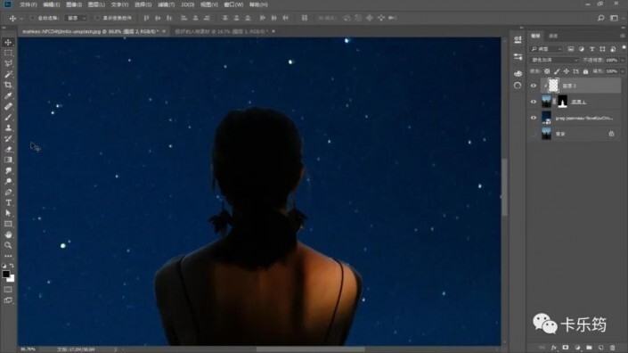Select the Rectangular Marquee tool
This screenshot has height=353, width=628.
tap(8, 53)
